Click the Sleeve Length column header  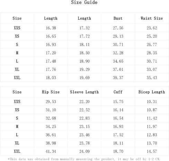[x=84, y=92]
